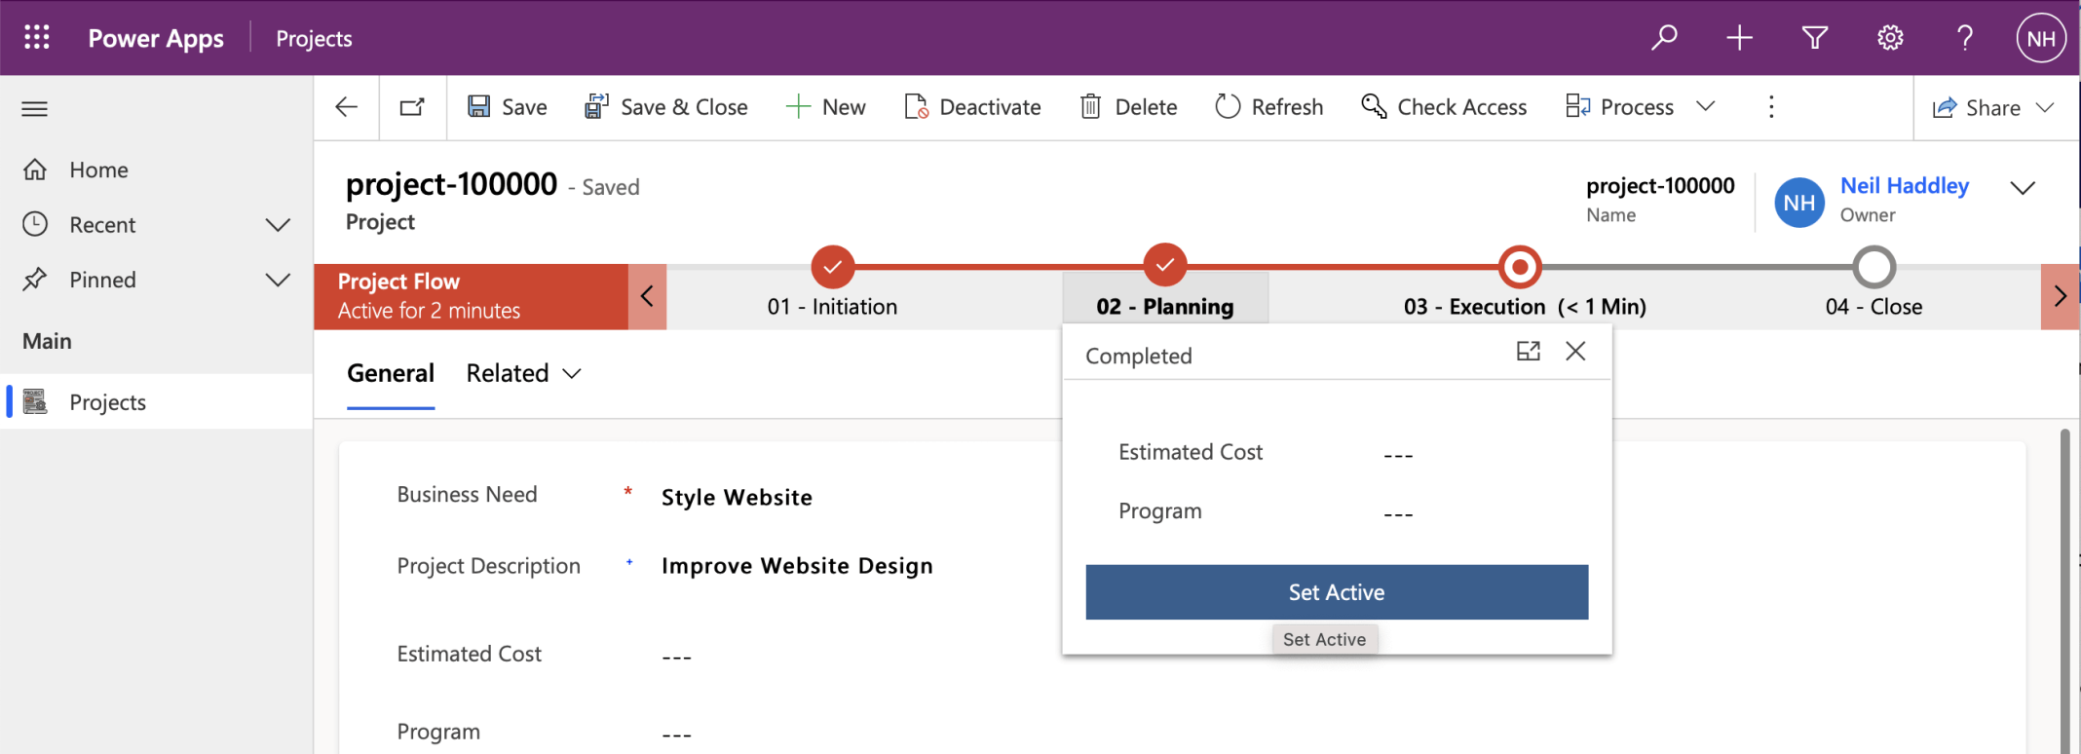Image resolution: width=2081 pixels, height=754 pixels.
Task: Select the 04 - Close stage circle
Action: [x=1873, y=267]
